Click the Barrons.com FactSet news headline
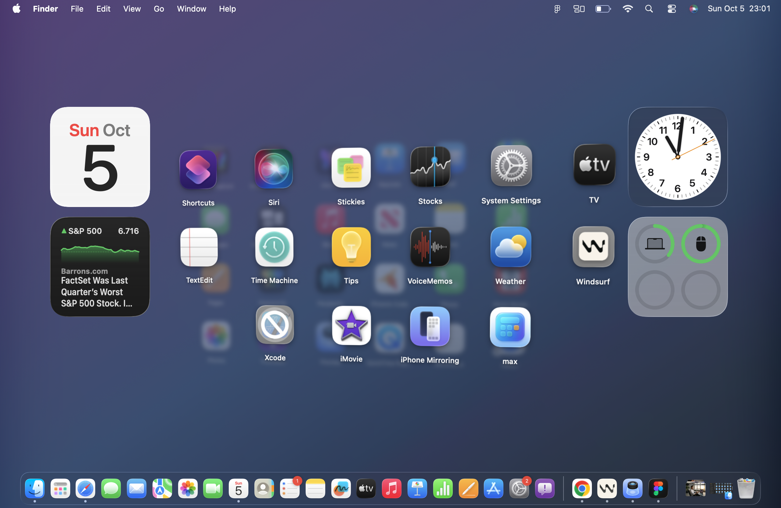 click(96, 292)
